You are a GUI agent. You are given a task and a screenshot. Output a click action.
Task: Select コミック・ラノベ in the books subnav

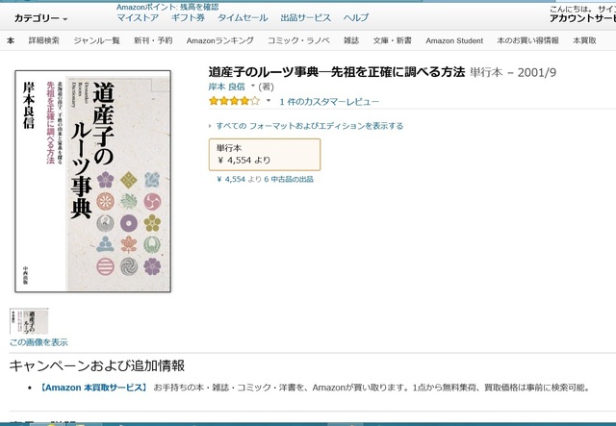coord(298,40)
